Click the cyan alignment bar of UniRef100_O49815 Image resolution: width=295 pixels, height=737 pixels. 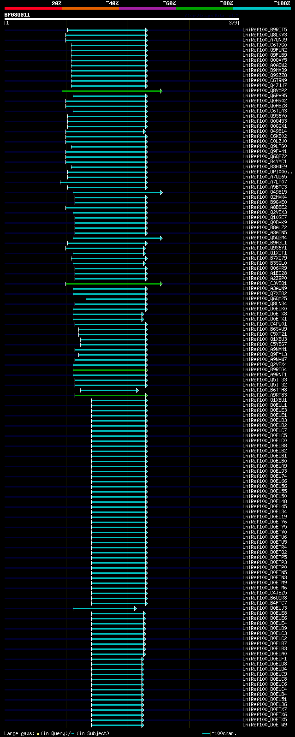coord(118,192)
